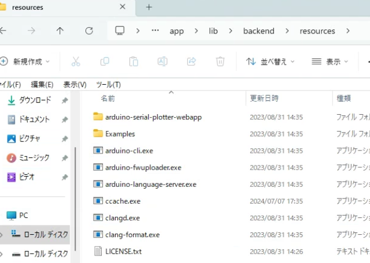370x263 pixels.
Task: Open the 表示(V) menu
Action: tap(75, 85)
